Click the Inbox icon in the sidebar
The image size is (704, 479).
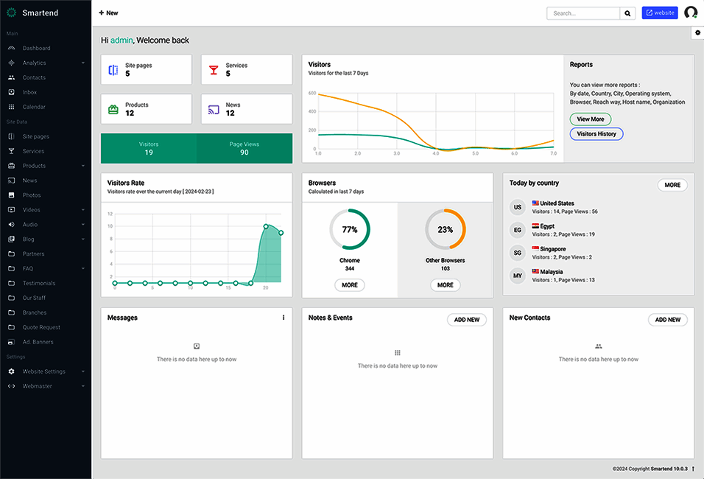coord(10,92)
